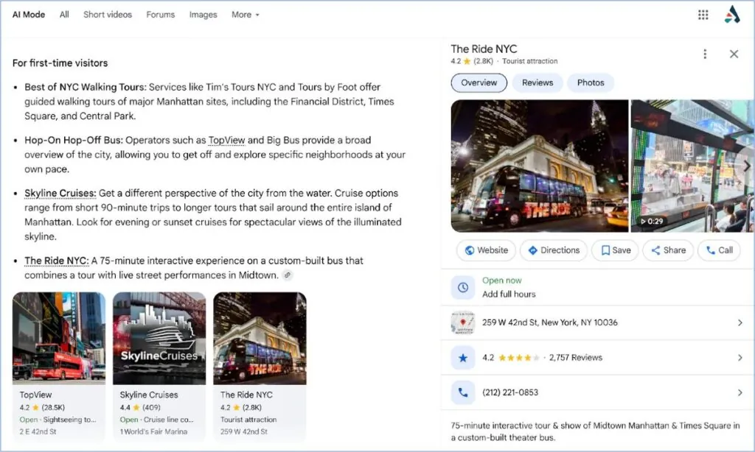Save The Ride NYC place
Viewport: 755px width, 452px height.
(x=616, y=250)
